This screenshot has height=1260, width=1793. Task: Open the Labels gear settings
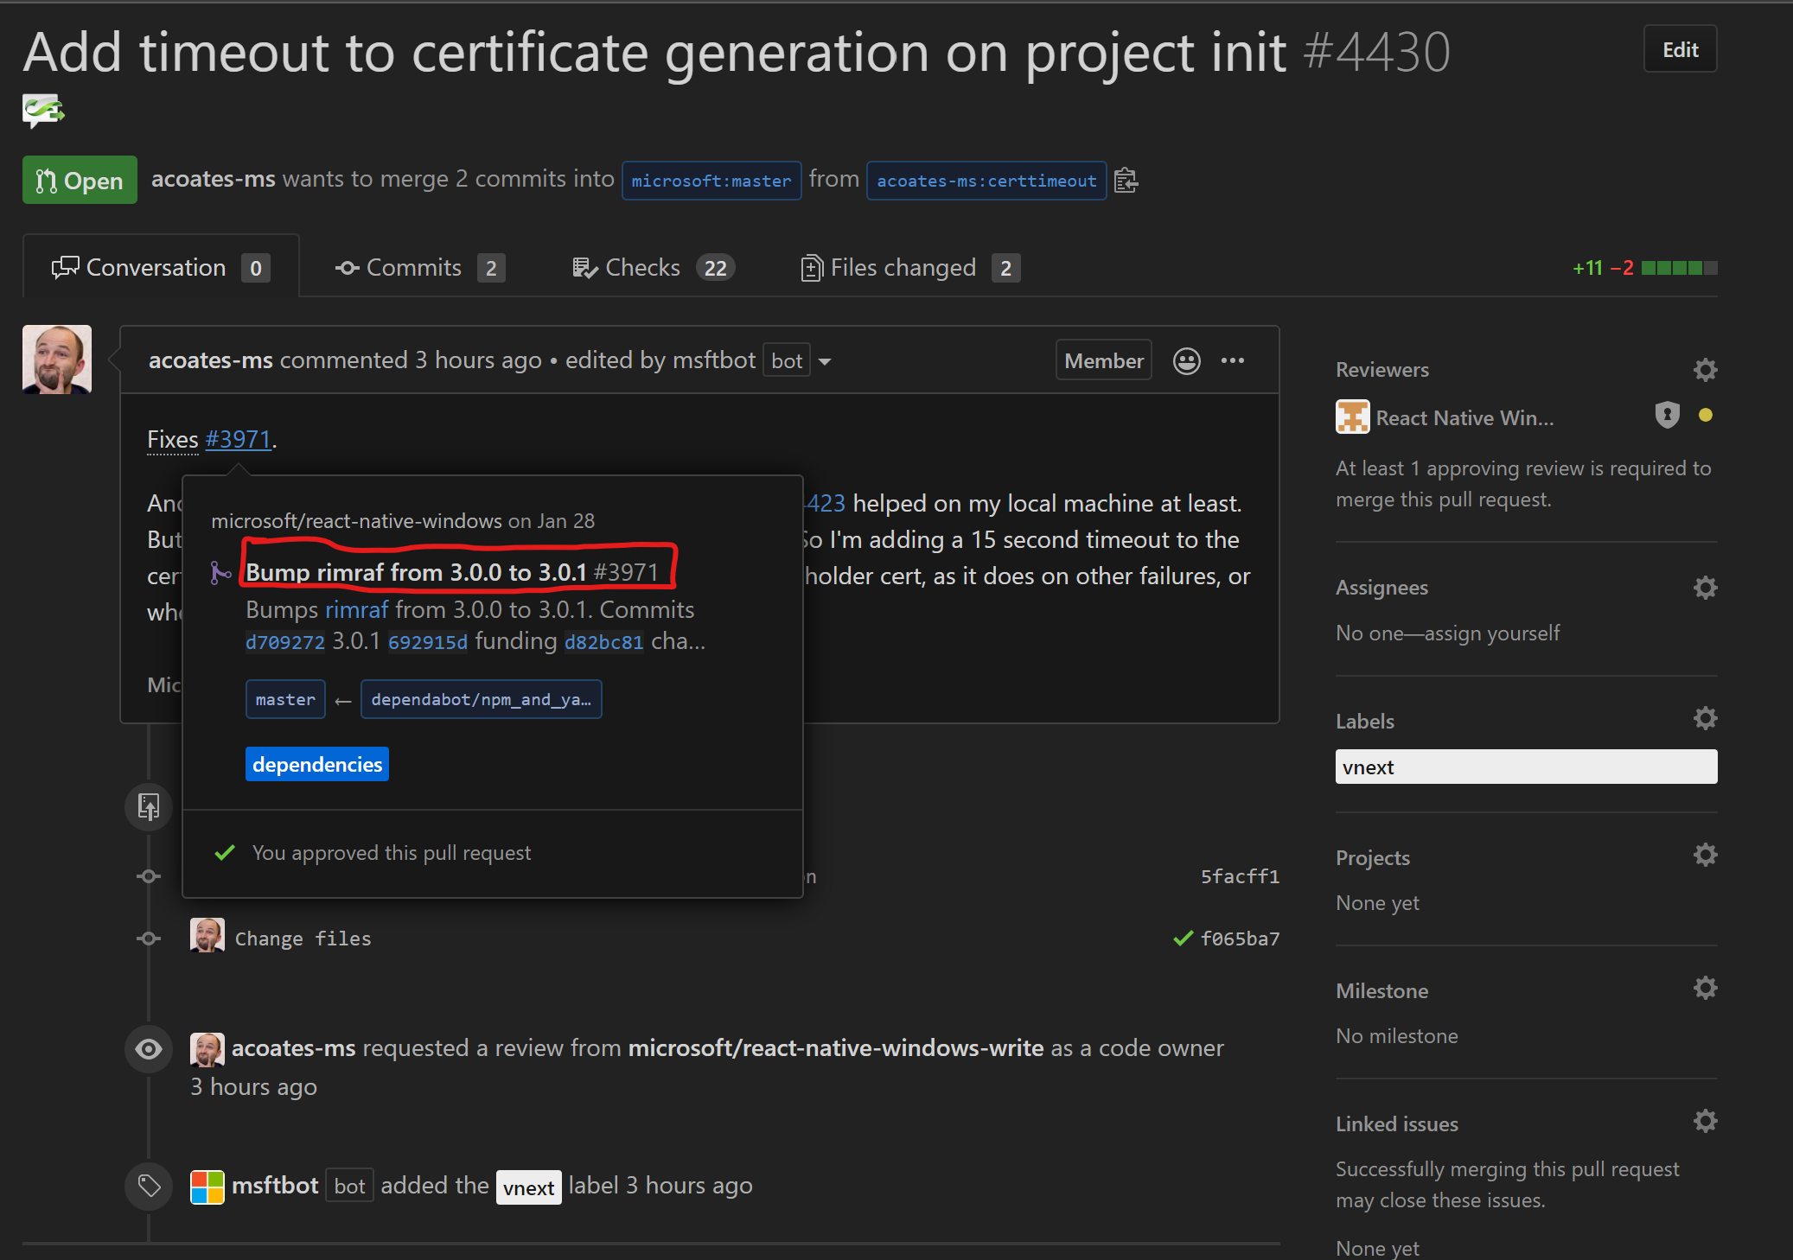[1705, 719]
